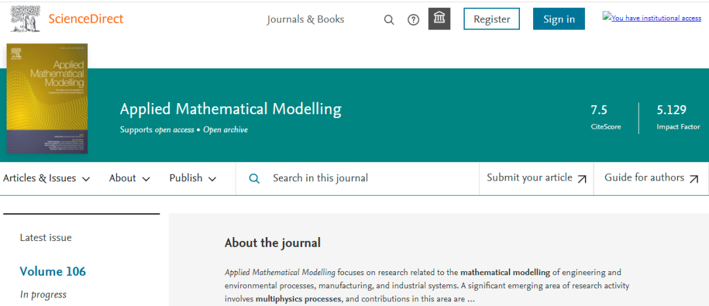Click arrow icon beside Submit your article
Image resolution: width=709 pixels, height=306 pixels.
[582, 179]
